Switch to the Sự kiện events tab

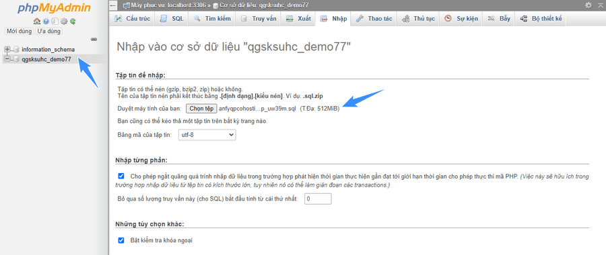tap(461, 19)
